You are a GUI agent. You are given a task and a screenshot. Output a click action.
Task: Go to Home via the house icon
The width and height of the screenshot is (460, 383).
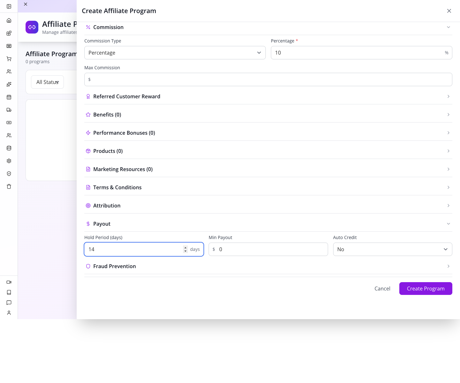(9, 20)
